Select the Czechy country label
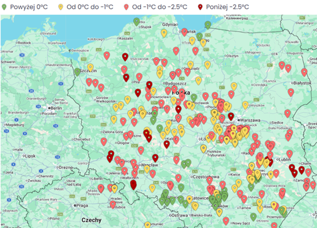 91,220
